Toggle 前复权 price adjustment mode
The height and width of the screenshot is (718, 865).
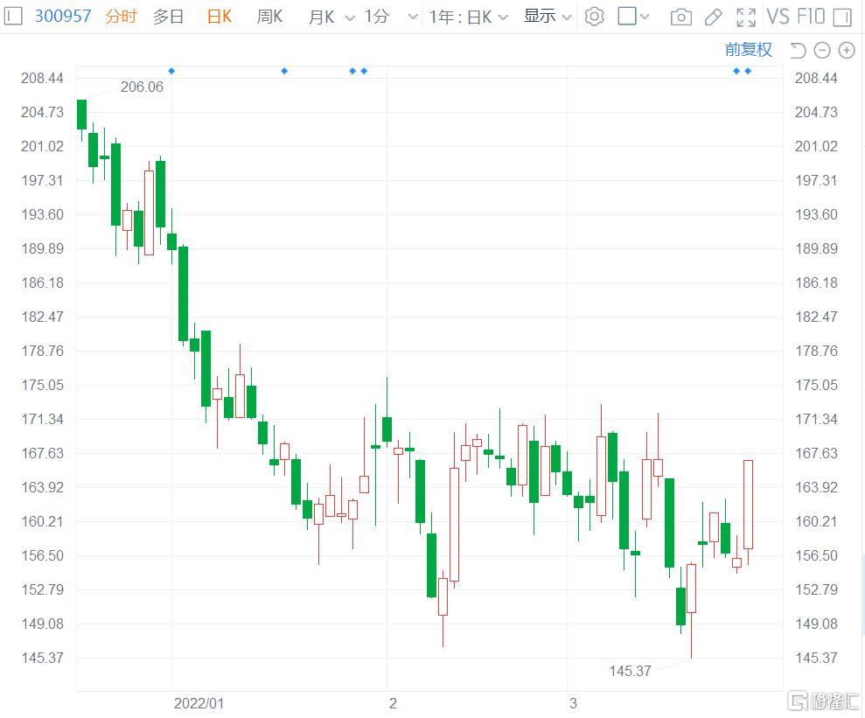click(x=749, y=50)
